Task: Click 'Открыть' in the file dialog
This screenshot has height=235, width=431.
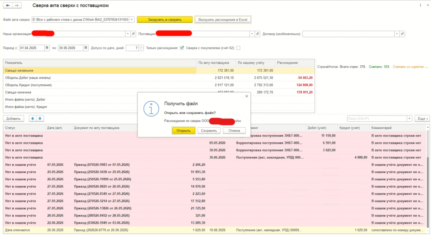Action: (x=184, y=131)
